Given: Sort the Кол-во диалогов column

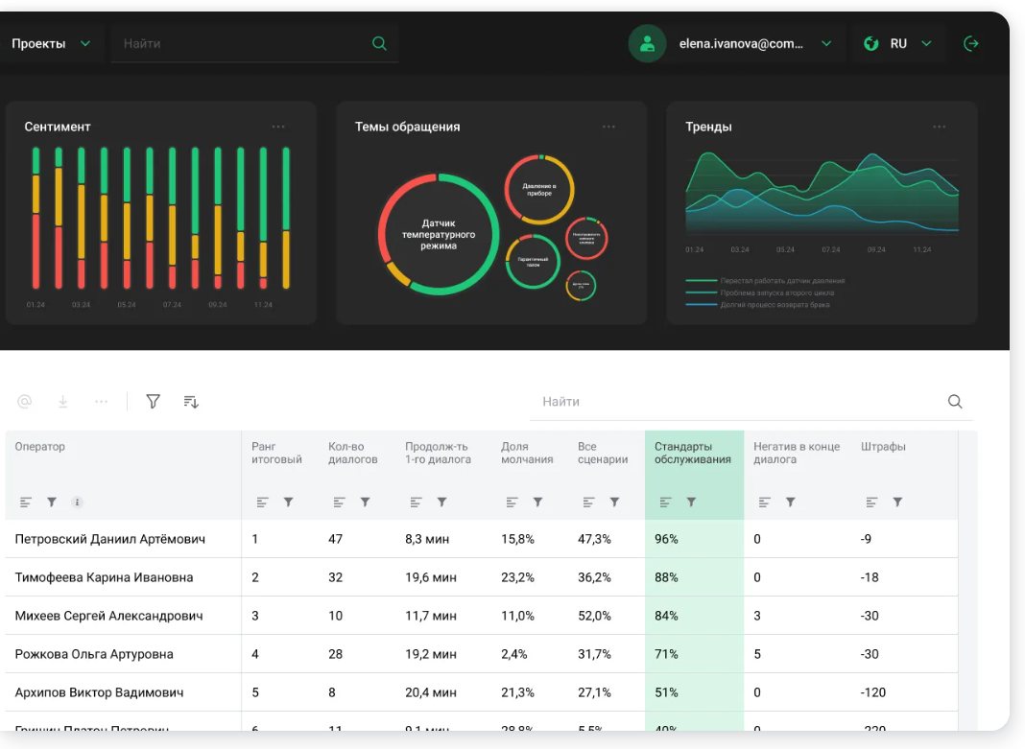Looking at the screenshot, I should [340, 503].
